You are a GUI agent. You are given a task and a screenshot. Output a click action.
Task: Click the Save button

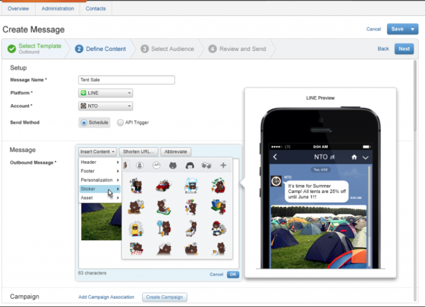pos(397,29)
